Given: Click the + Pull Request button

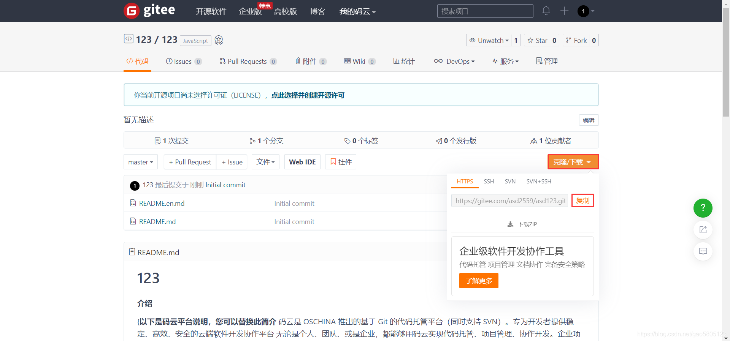Looking at the screenshot, I should (190, 162).
